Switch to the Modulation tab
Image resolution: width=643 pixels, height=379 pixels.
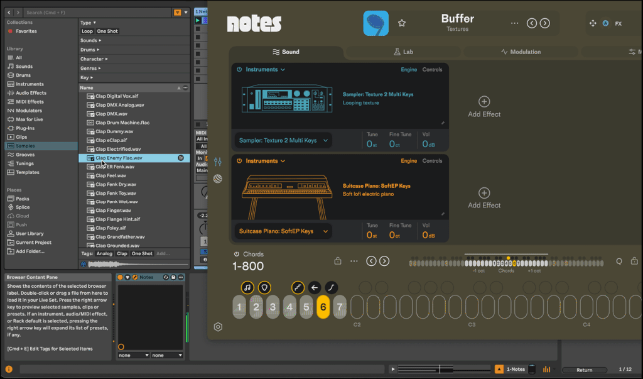tap(521, 52)
